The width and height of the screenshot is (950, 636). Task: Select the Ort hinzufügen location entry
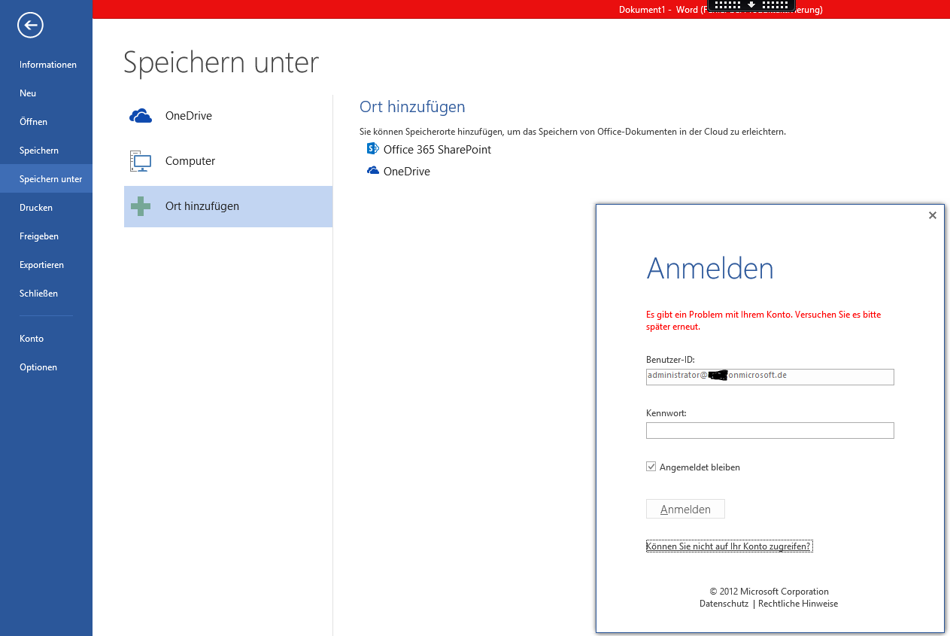tap(228, 206)
